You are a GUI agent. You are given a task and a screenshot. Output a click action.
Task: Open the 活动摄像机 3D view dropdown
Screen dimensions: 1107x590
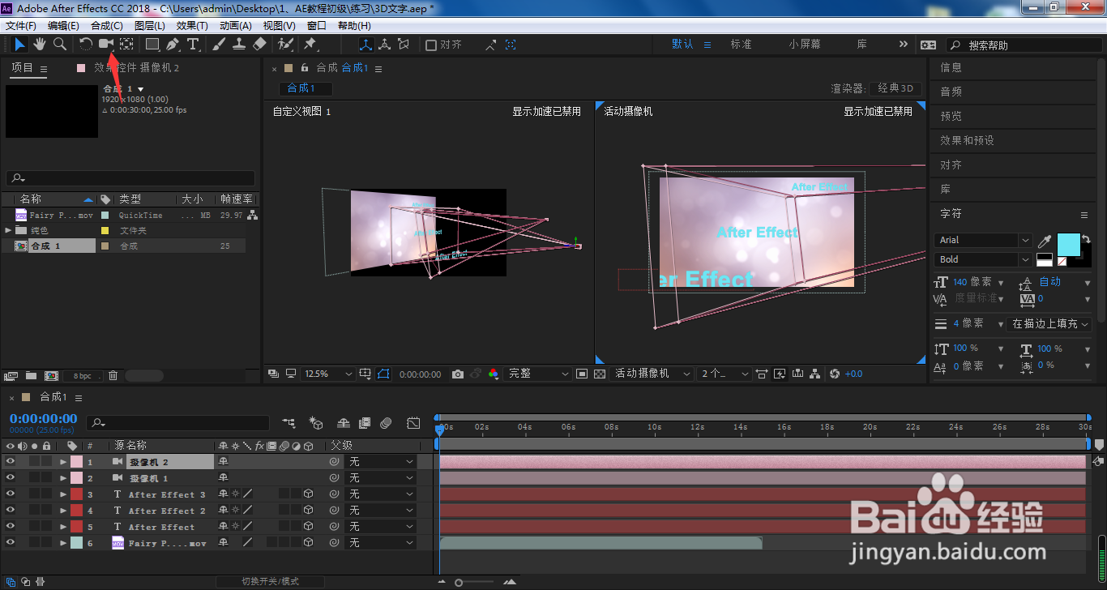[652, 374]
